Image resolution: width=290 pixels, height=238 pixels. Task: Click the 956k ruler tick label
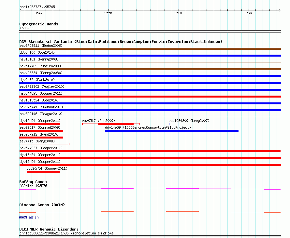click(178, 13)
